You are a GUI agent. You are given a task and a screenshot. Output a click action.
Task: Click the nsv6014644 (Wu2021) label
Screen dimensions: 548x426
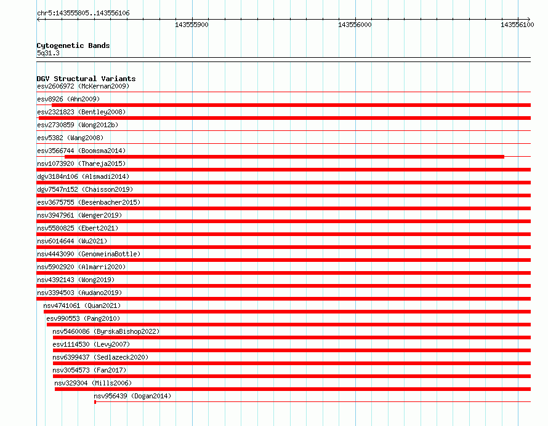(x=72, y=241)
